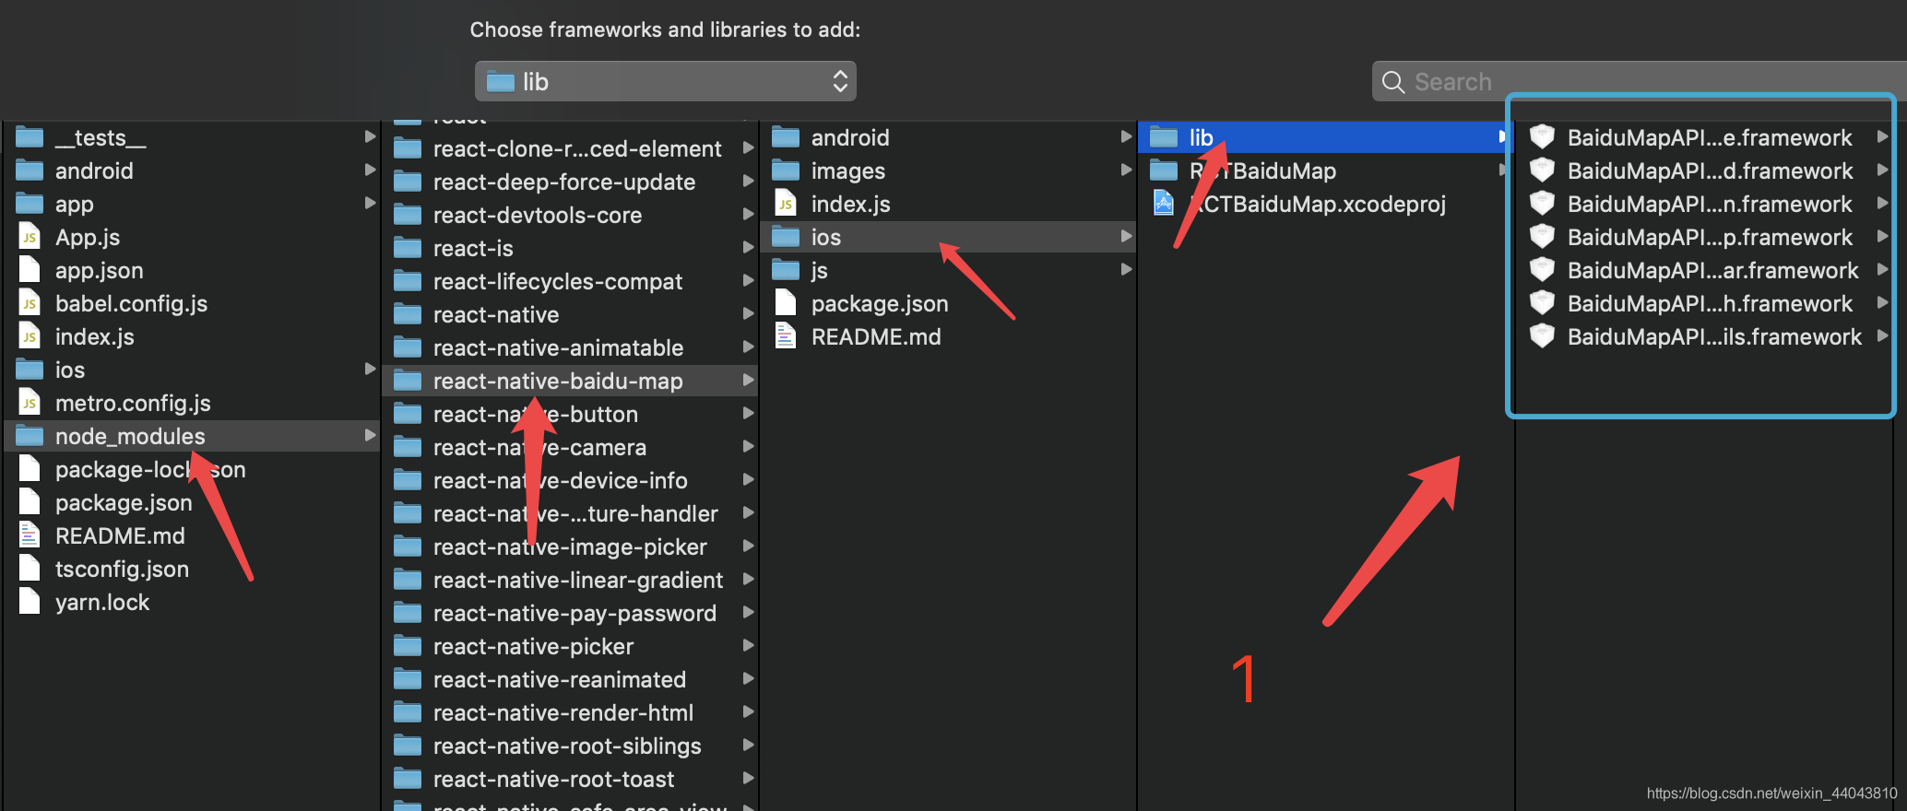Expand the __tests__ folder arrow
The width and height of the screenshot is (1907, 811).
point(370,136)
